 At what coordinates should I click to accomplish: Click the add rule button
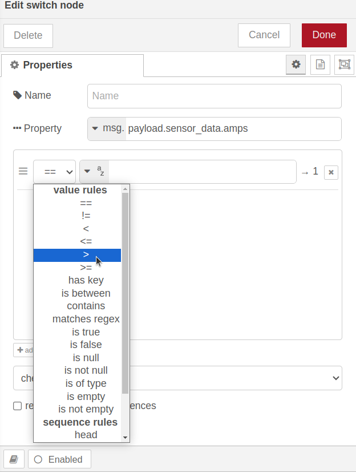point(23,350)
